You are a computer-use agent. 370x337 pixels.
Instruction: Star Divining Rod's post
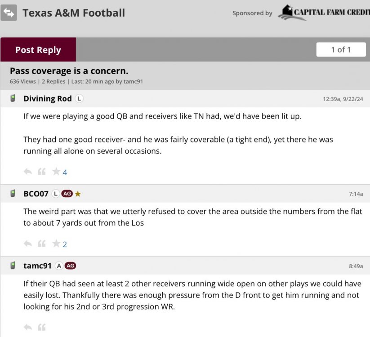pos(56,172)
